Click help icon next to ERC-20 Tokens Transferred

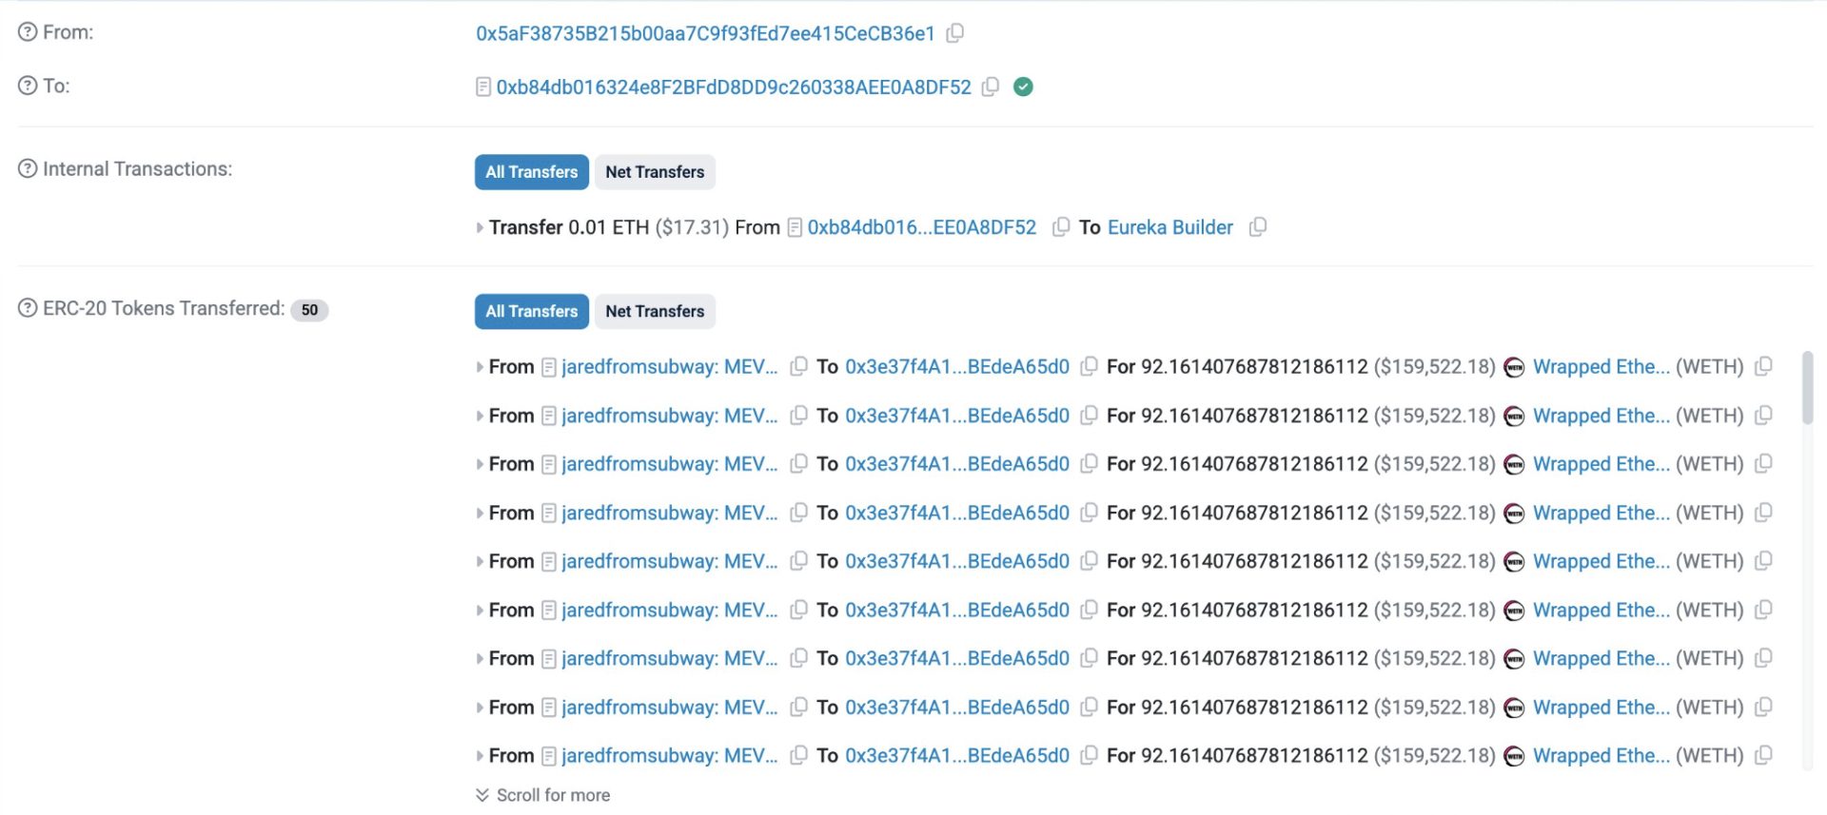[28, 309]
